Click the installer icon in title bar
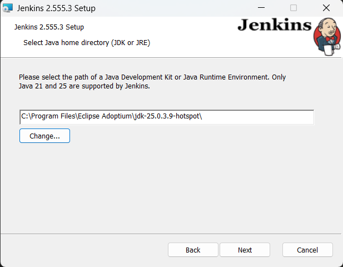The width and height of the screenshot is (343, 267). click(x=8, y=8)
